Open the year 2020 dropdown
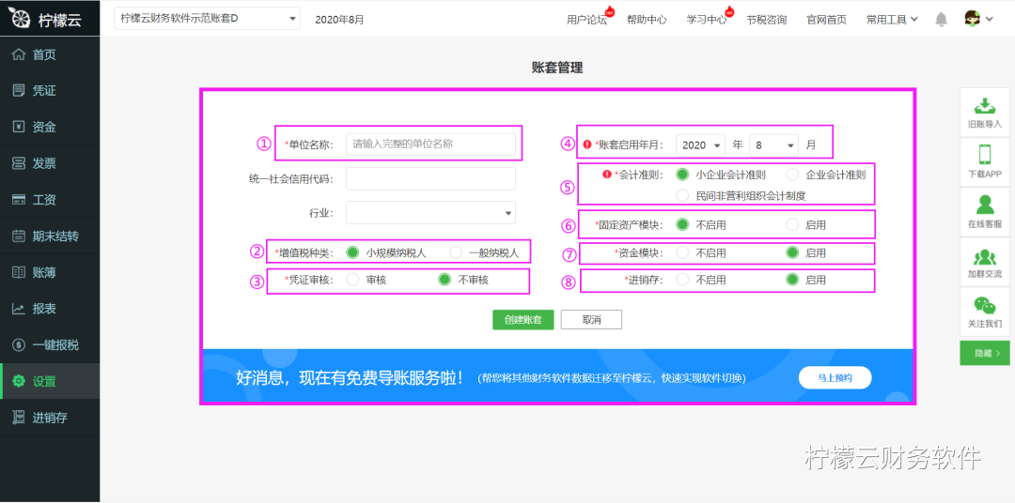The image size is (1015, 503). tap(700, 145)
